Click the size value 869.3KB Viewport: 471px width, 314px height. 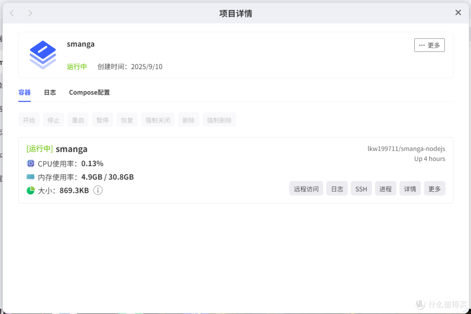coord(74,190)
